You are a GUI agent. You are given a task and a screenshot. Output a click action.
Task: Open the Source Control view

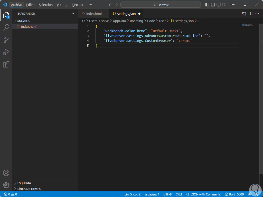6,40
